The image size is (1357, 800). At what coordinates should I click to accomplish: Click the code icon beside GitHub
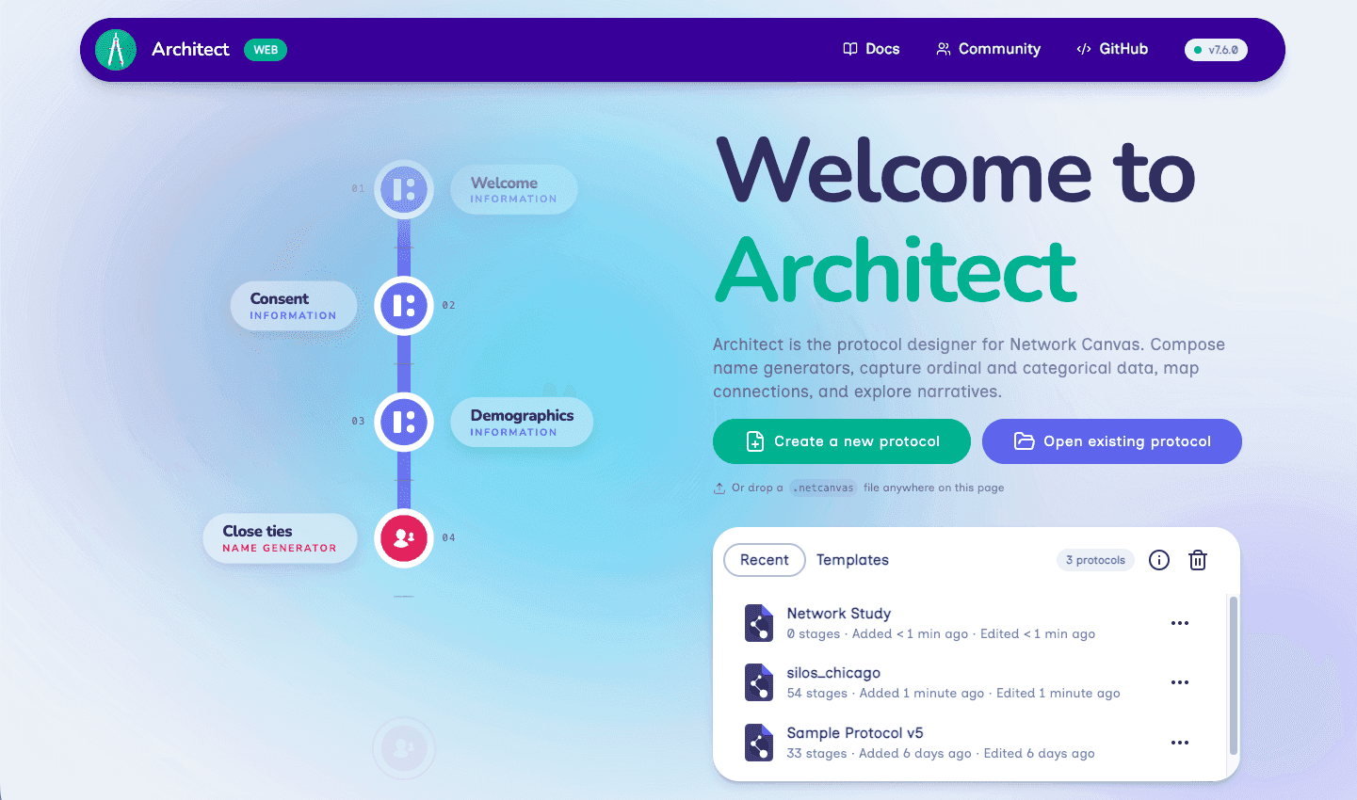coord(1084,49)
